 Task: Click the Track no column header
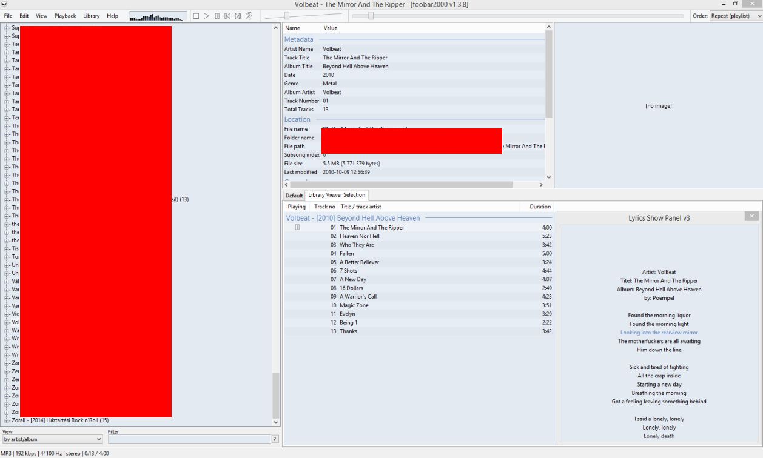324,207
